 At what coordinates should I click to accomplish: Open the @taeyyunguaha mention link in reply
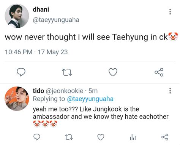[x=90, y=99]
